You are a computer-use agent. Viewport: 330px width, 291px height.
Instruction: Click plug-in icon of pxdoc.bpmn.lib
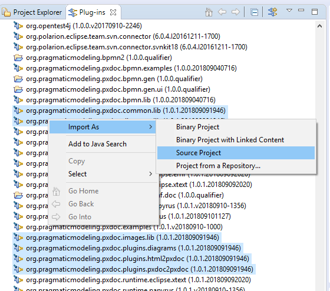click(x=18, y=99)
